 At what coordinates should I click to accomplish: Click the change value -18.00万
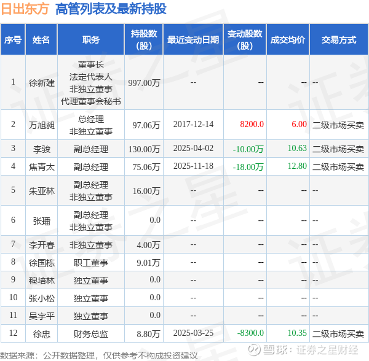[248, 167]
